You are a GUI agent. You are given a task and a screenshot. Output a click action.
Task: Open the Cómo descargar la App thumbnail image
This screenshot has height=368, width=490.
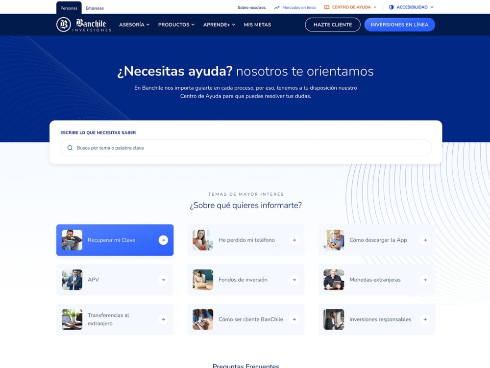pyautogui.click(x=334, y=240)
